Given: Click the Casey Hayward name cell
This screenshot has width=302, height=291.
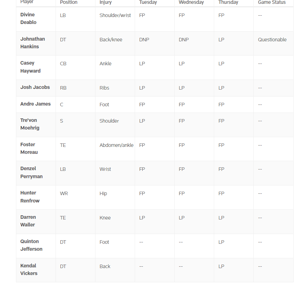Looking at the screenshot, I should point(36,67).
